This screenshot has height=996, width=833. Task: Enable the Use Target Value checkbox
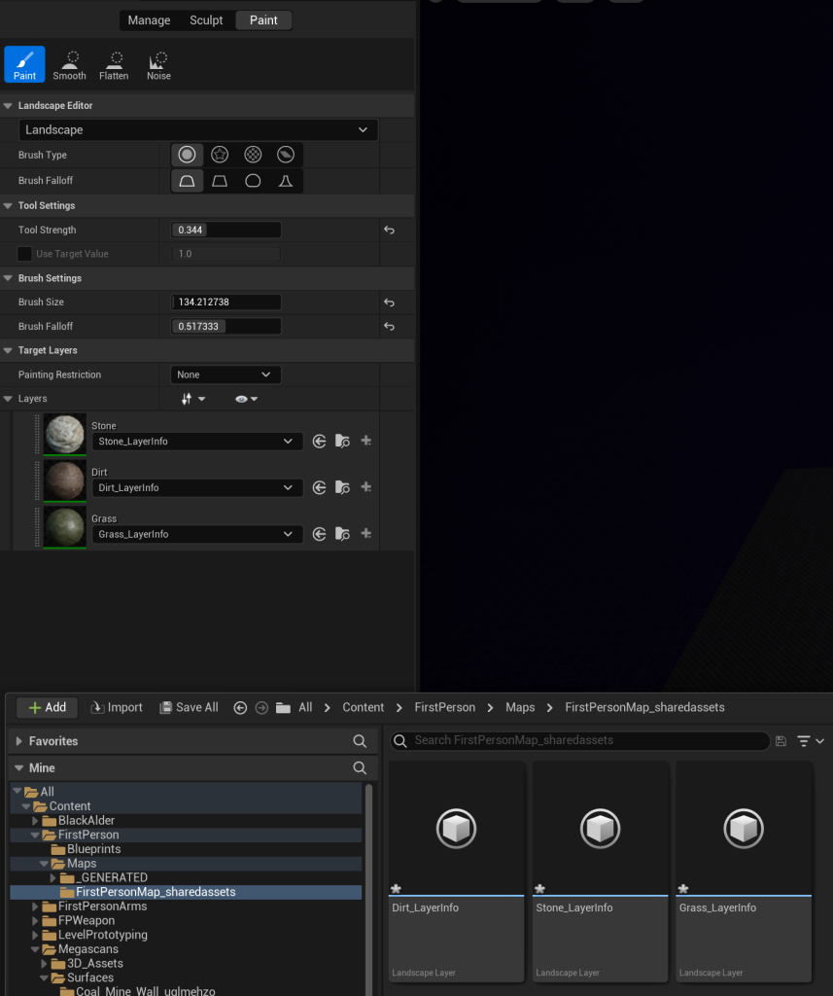coord(25,254)
